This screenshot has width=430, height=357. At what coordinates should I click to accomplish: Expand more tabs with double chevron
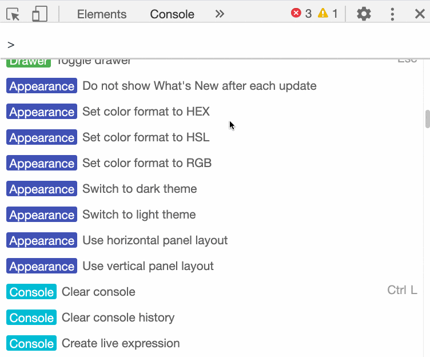click(x=220, y=14)
